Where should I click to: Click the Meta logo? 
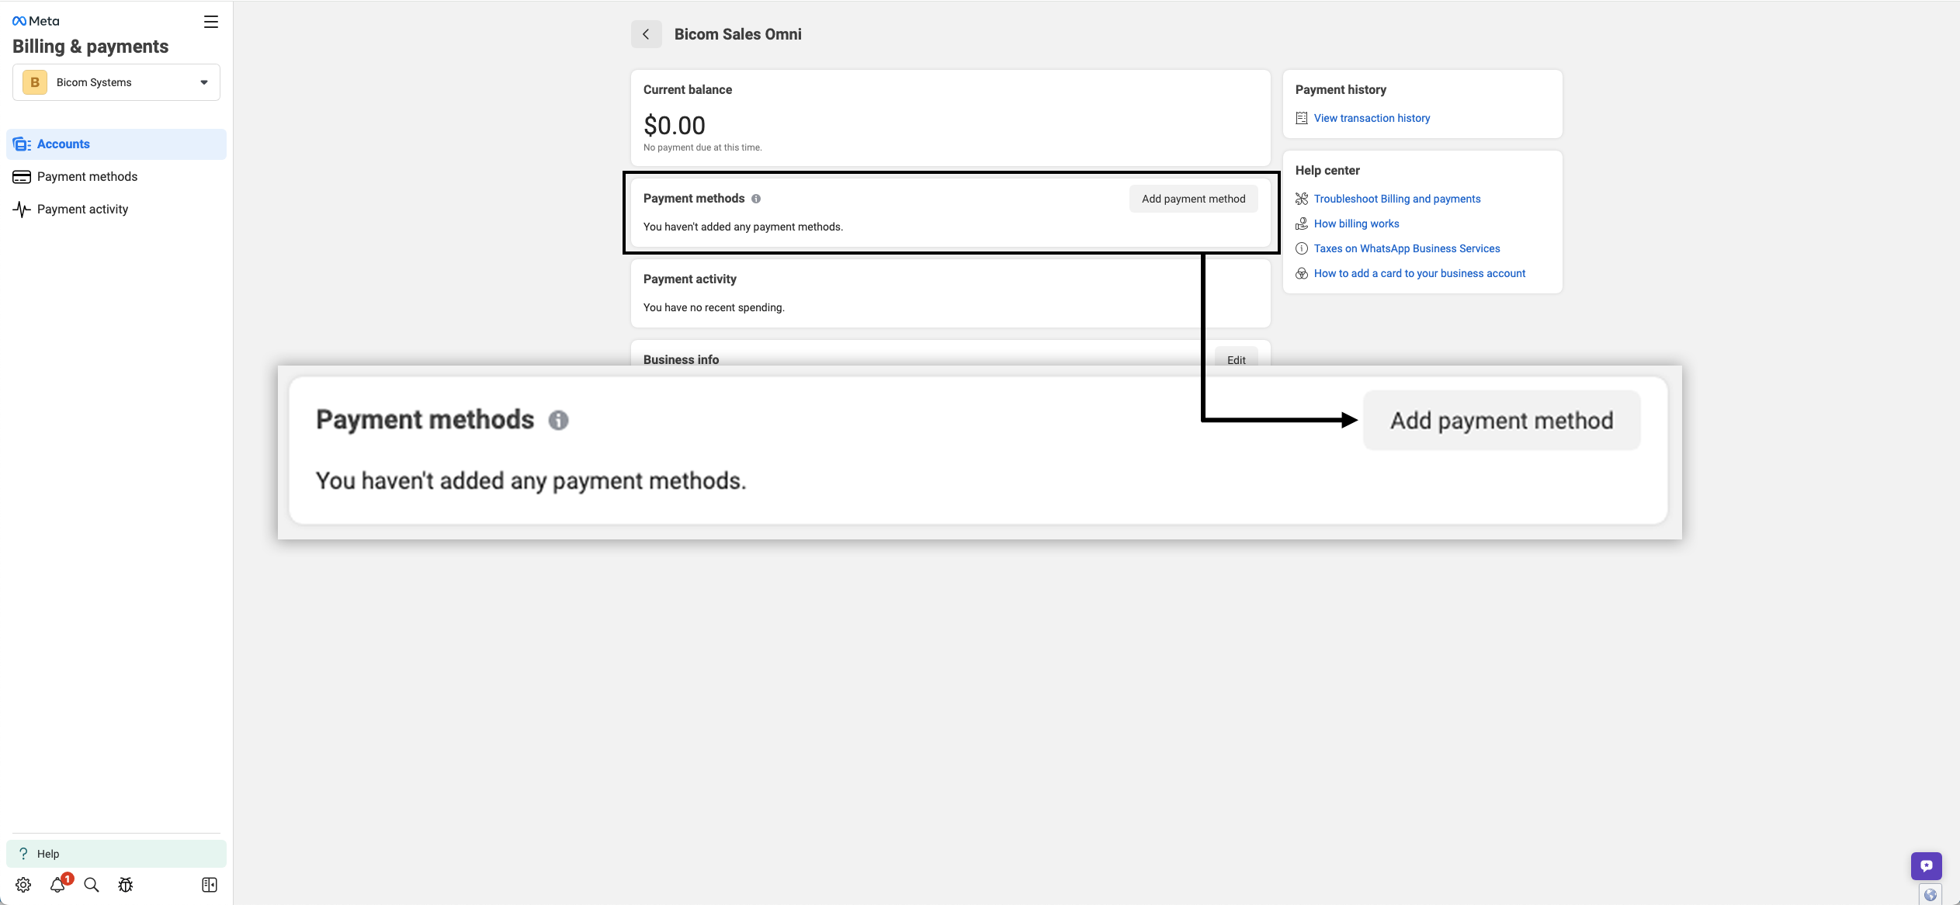[36, 21]
